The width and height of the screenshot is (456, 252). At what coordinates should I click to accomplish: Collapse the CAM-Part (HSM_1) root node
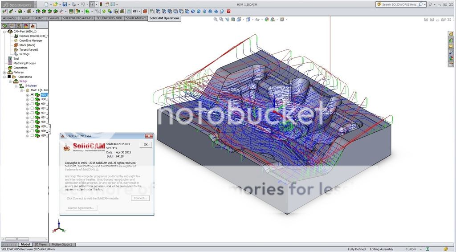4,32
